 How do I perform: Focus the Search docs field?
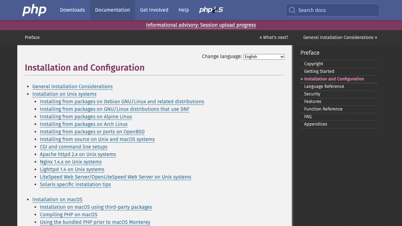(333, 10)
